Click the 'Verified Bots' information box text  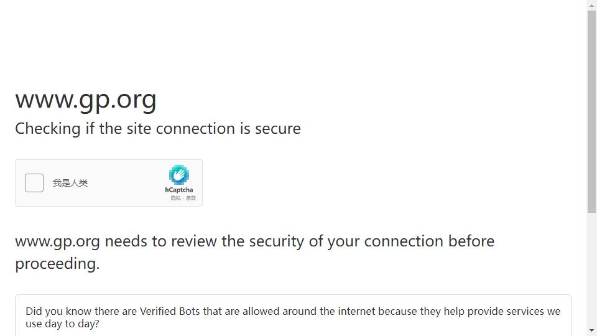(x=293, y=317)
